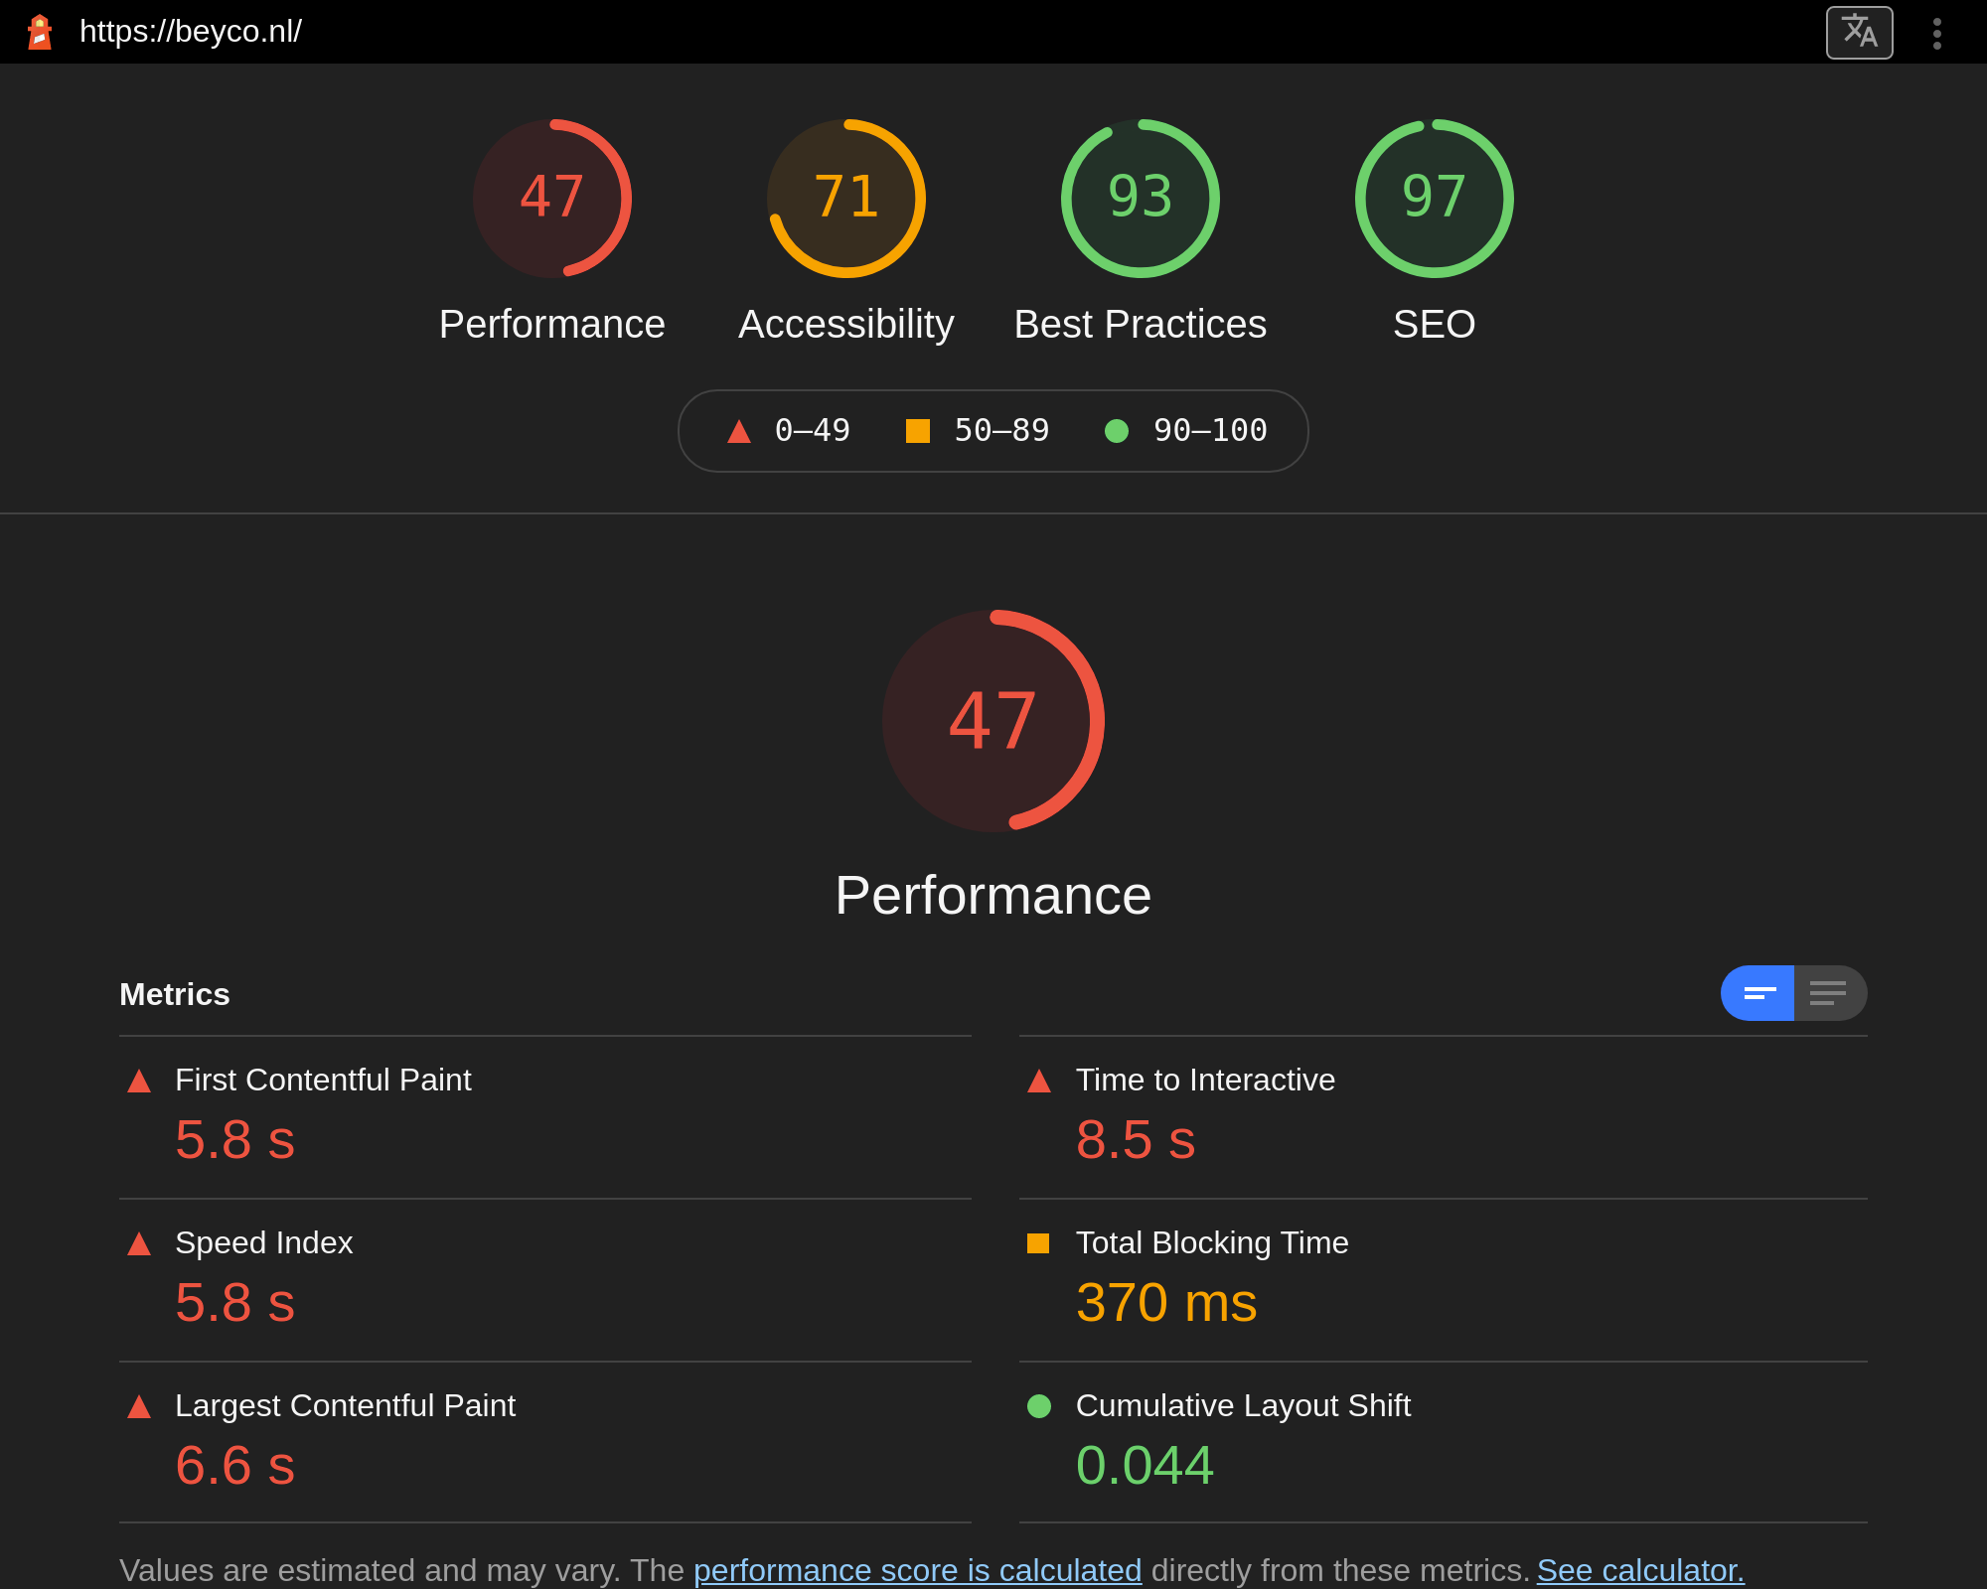The height and width of the screenshot is (1589, 1987).
Task: Click the Speed Index red triangle icon
Action: coord(139,1243)
